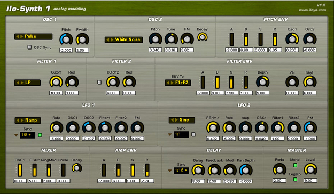This screenshot has height=194, width=334.
Task: Open the LFO 1 Ramp waveform selector
Action: click(28, 120)
